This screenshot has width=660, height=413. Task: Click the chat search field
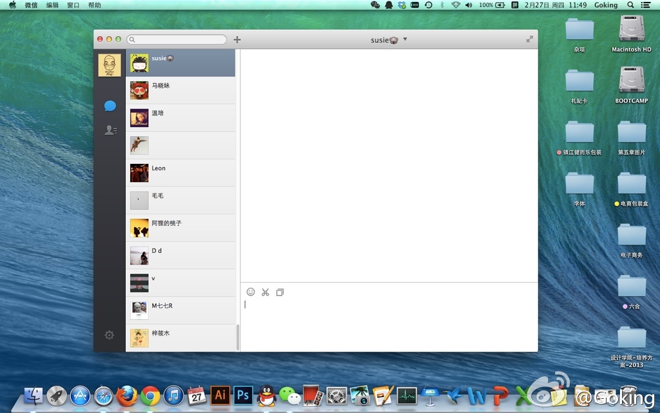(177, 39)
